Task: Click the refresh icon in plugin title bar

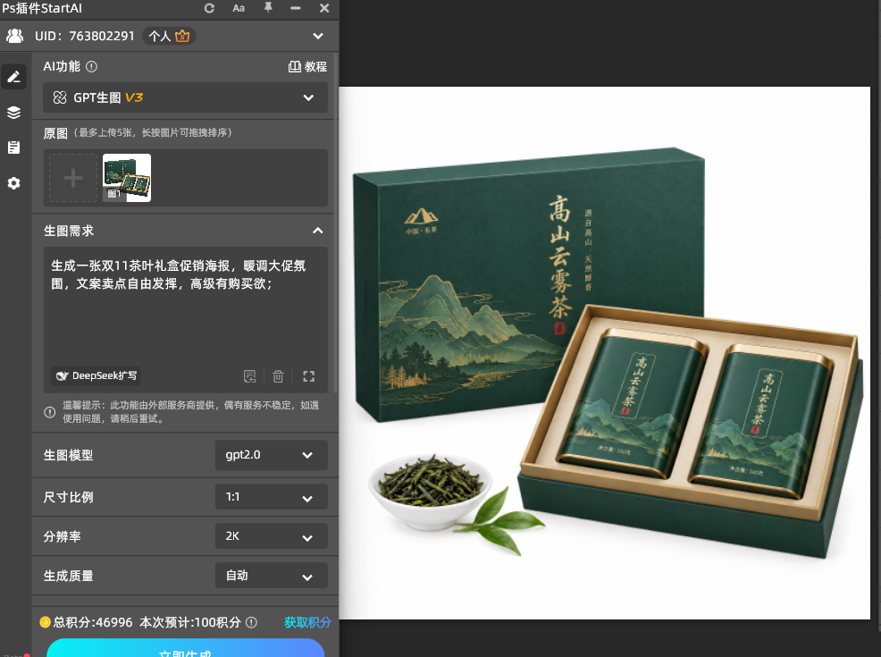Action: 209,8
